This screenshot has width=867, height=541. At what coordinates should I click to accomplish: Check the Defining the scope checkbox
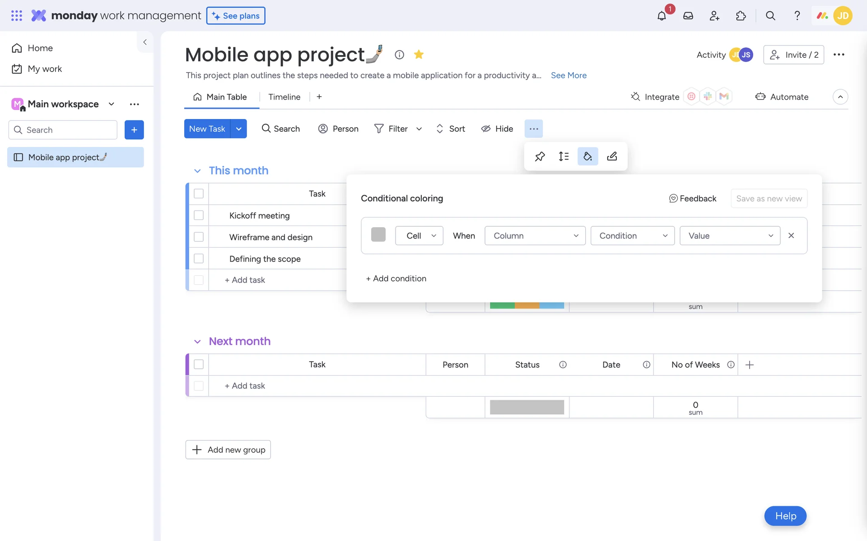coord(199,259)
